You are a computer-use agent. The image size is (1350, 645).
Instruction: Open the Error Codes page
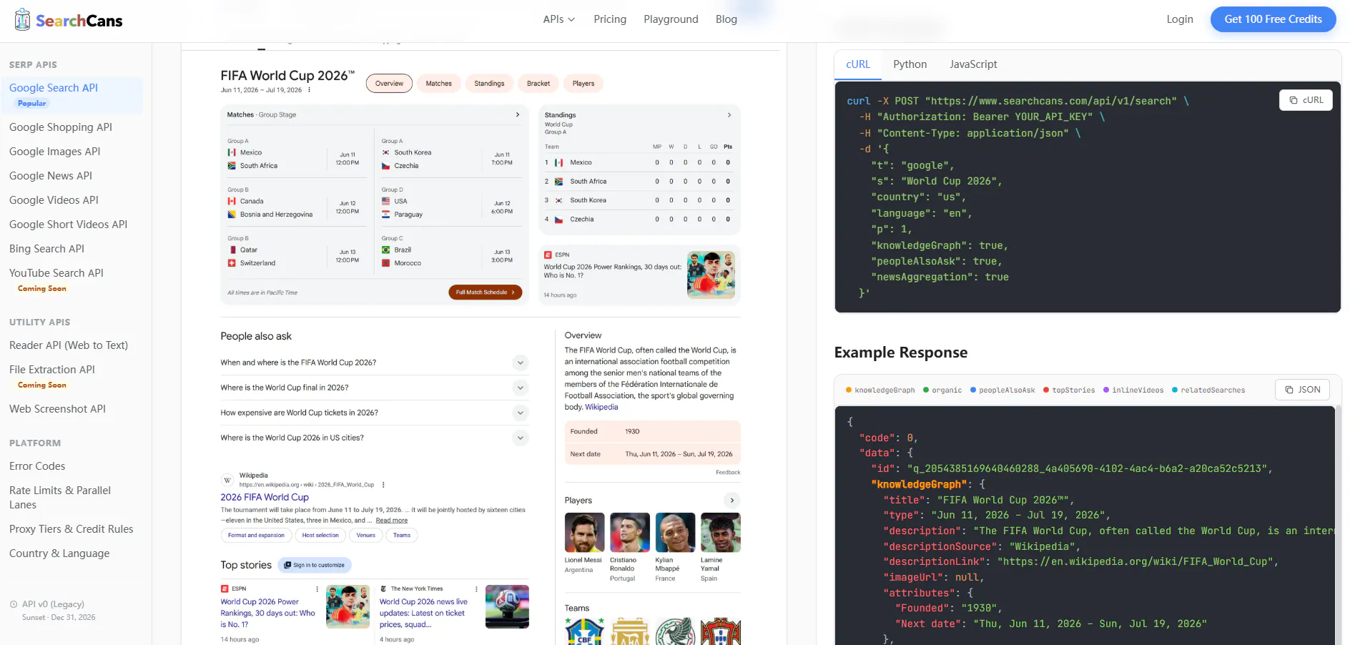pyautogui.click(x=37, y=466)
